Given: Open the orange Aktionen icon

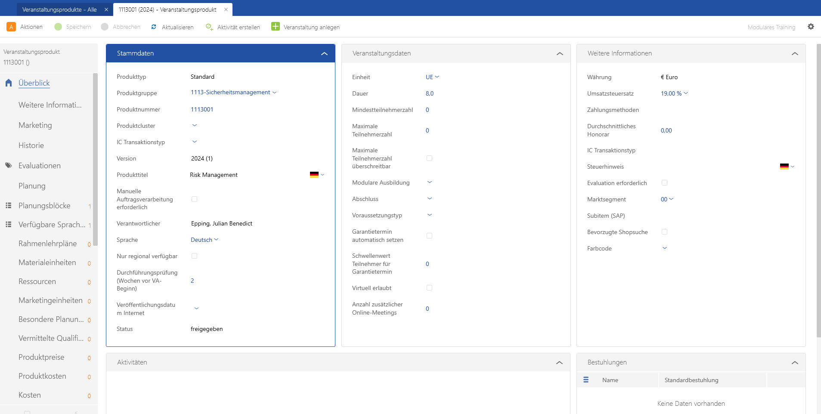Looking at the screenshot, I should click(11, 27).
